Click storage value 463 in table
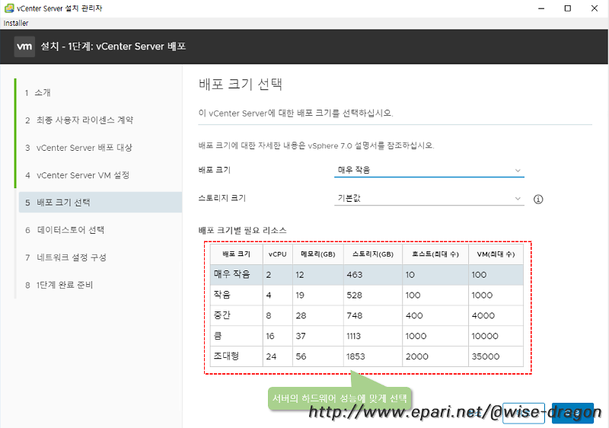 click(x=355, y=275)
